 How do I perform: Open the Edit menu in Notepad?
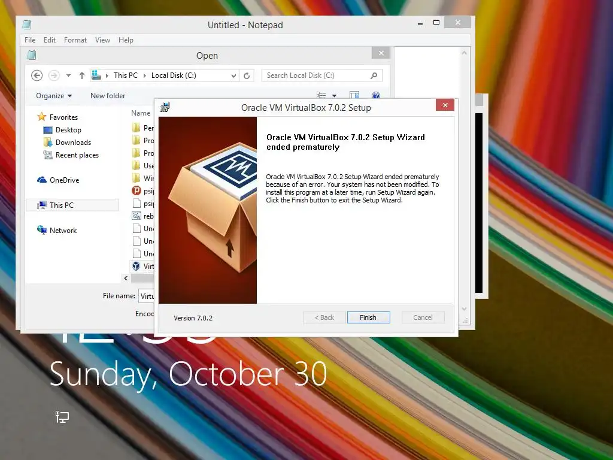49,40
